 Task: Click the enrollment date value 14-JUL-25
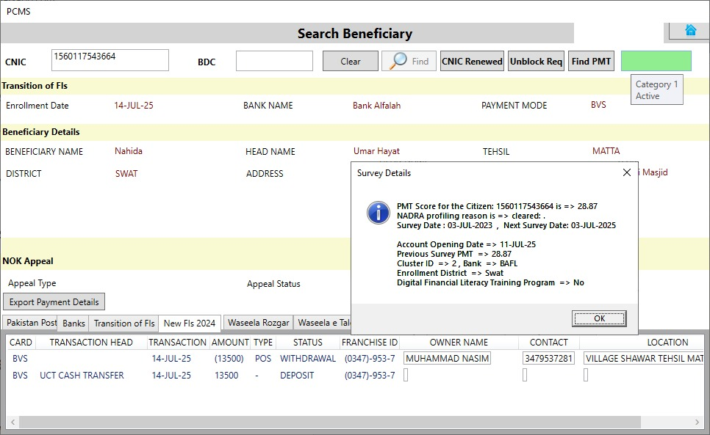tap(134, 105)
